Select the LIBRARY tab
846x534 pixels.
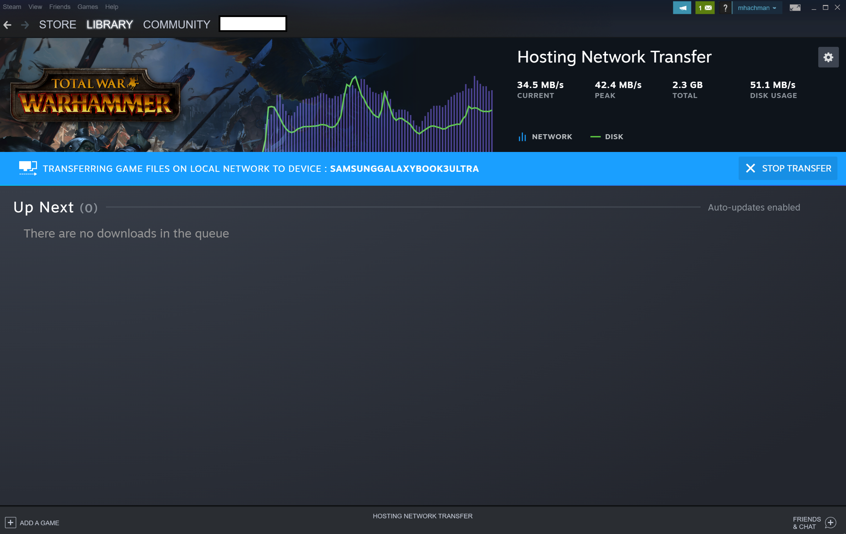click(x=109, y=24)
